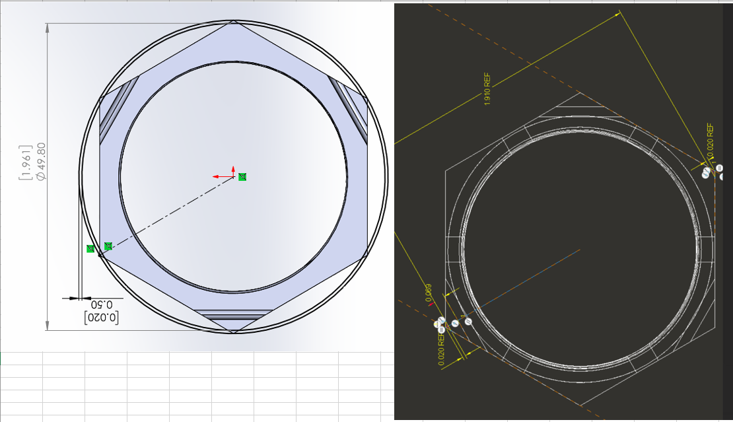Screen dimensions: 733x422
Task: Select the lower-left 0.020 REF dimension
Action: click(441, 348)
